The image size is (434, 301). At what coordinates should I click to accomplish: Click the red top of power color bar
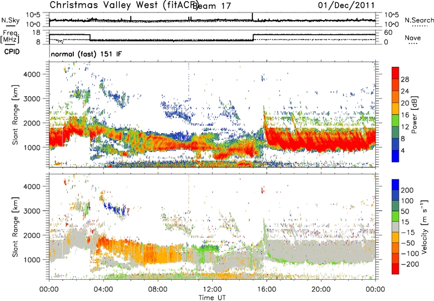395,73
